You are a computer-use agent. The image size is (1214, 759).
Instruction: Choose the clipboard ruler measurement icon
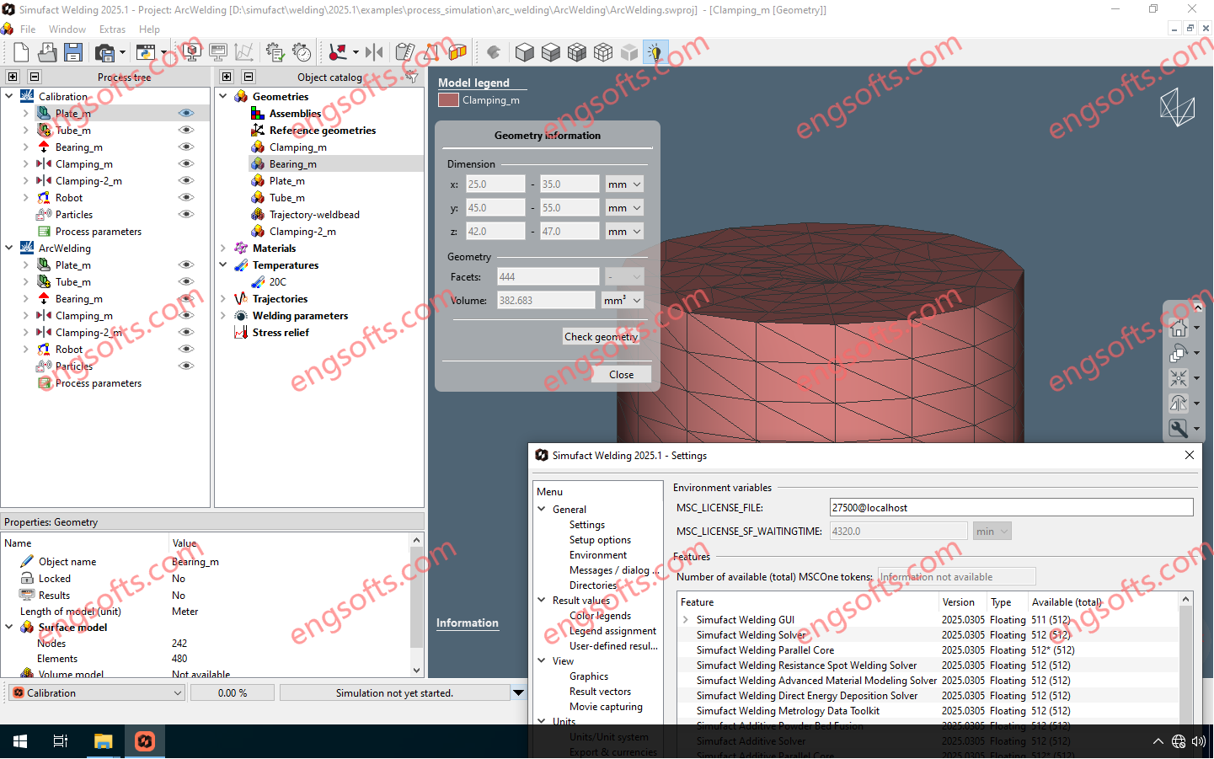[405, 52]
